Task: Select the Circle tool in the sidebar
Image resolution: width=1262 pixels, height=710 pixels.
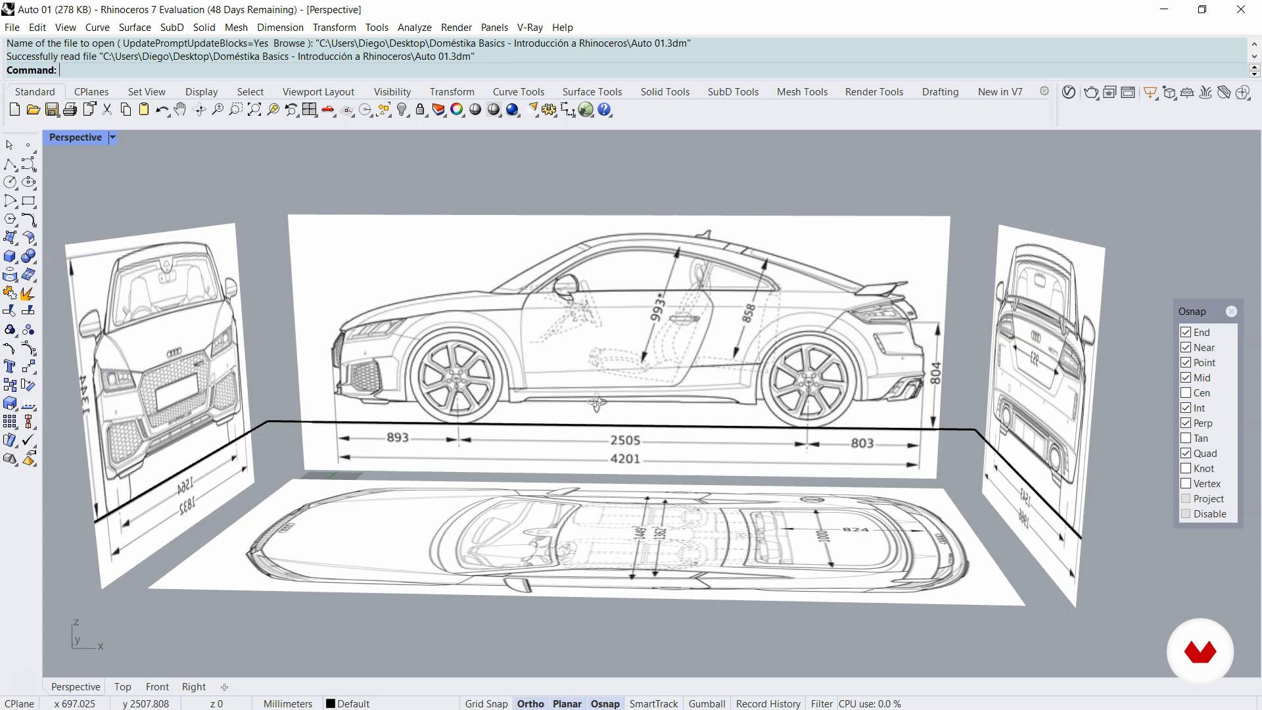Action: (10, 182)
